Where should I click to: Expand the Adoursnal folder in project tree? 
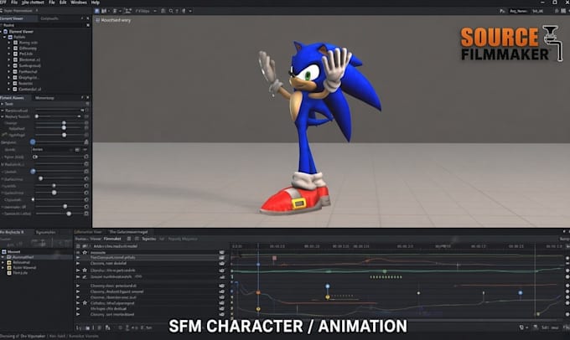[x=3, y=262]
